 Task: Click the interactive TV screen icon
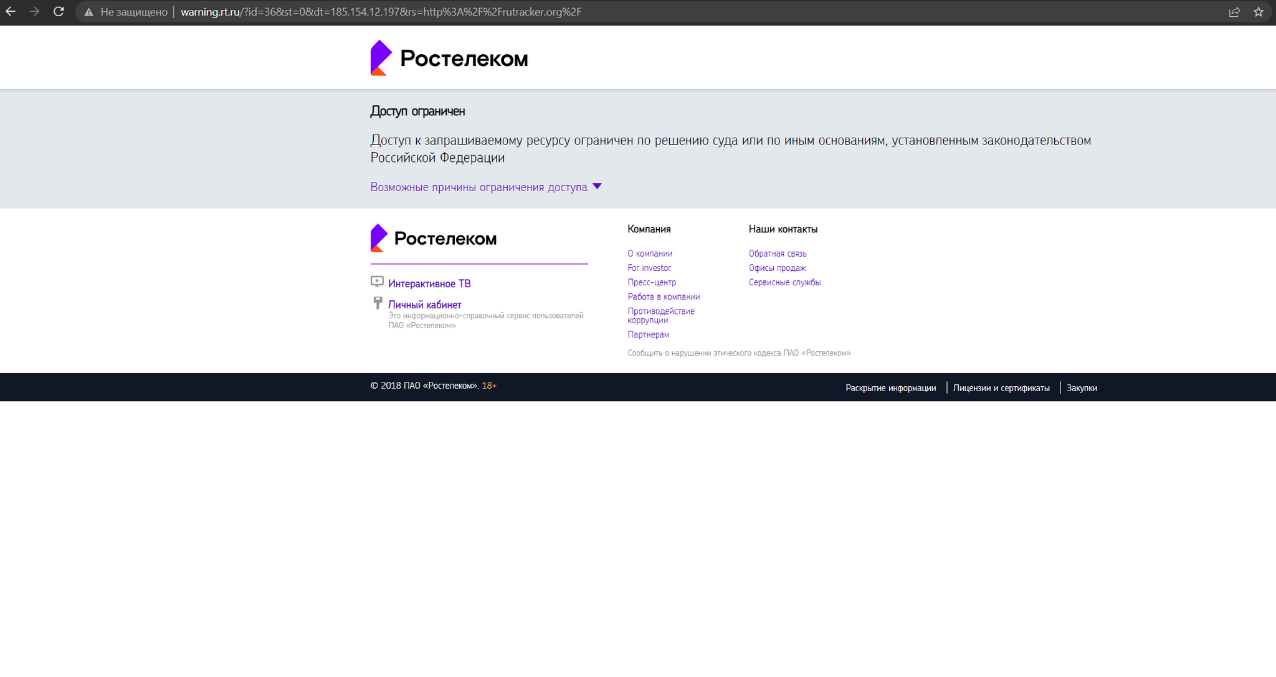[x=377, y=282]
